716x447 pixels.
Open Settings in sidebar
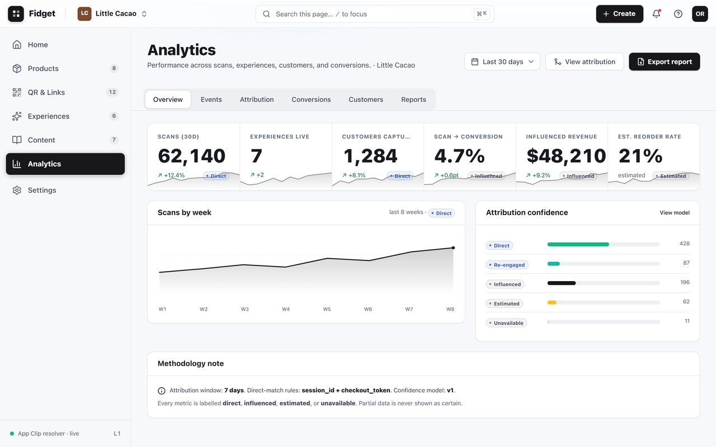[x=65, y=190]
